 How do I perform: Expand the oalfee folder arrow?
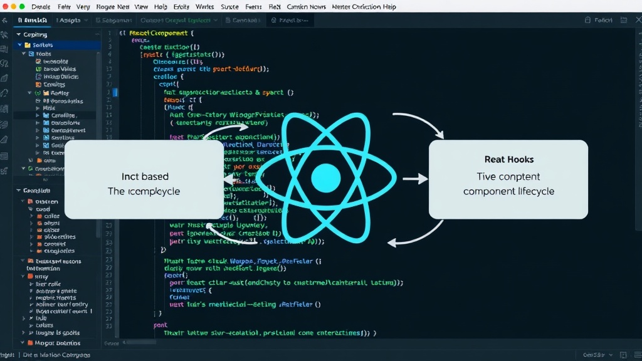click(31, 216)
